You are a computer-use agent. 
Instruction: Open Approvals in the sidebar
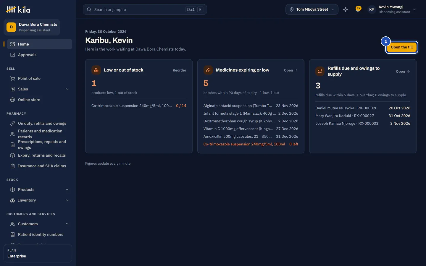click(40, 55)
